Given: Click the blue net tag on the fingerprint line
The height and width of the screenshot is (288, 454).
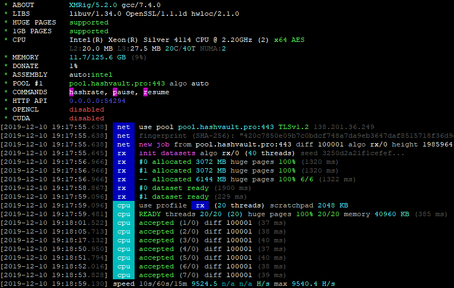Looking at the screenshot, I should (124, 136).
